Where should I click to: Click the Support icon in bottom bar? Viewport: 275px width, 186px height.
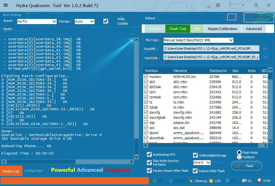[x=171, y=181]
